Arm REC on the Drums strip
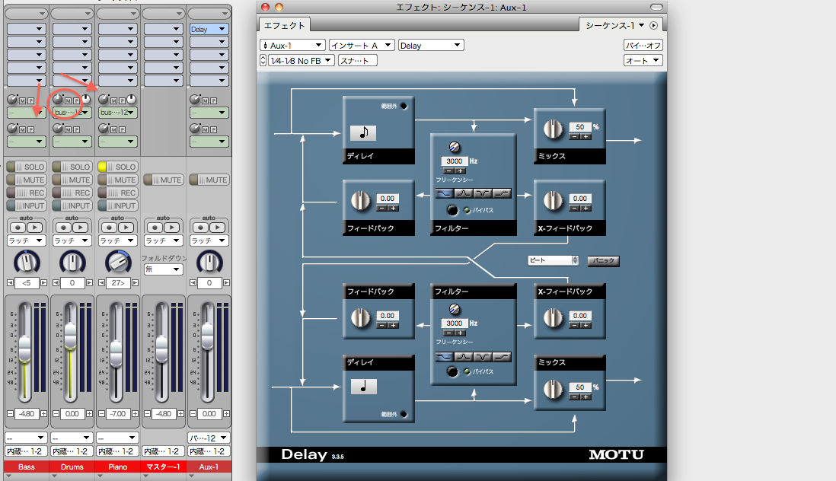This screenshot has width=836, height=481. point(72,193)
